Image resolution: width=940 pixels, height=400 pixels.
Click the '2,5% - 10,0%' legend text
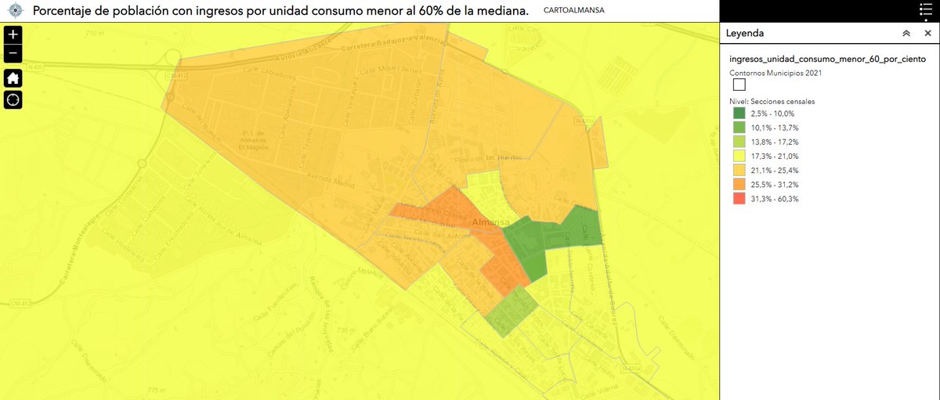[x=773, y=114]
